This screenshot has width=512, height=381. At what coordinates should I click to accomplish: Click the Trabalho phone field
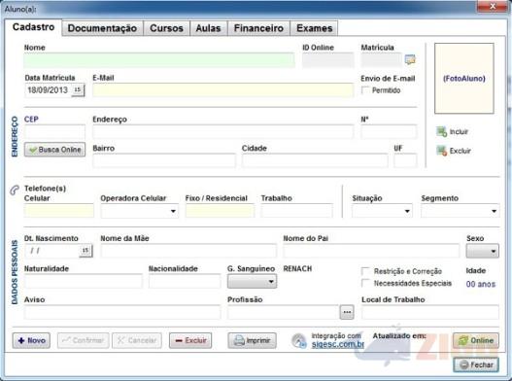point(297,211)
